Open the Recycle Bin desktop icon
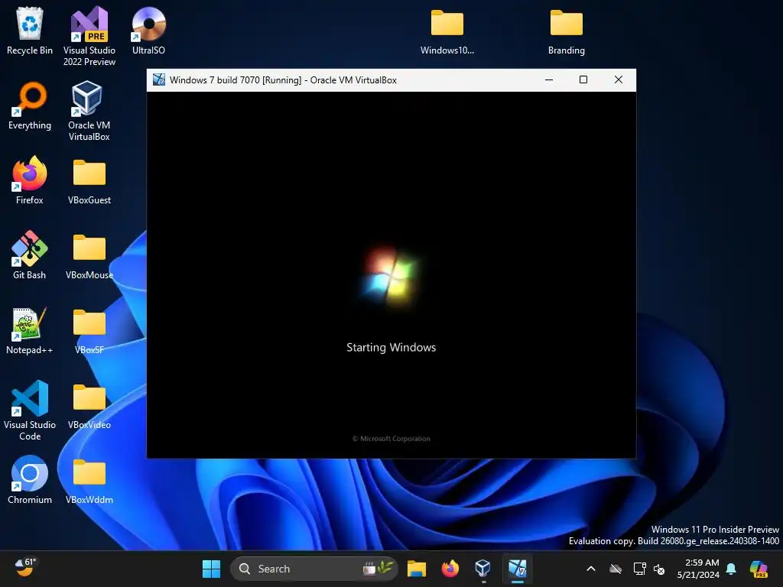783x587 pixels. (x=30, y=31)
